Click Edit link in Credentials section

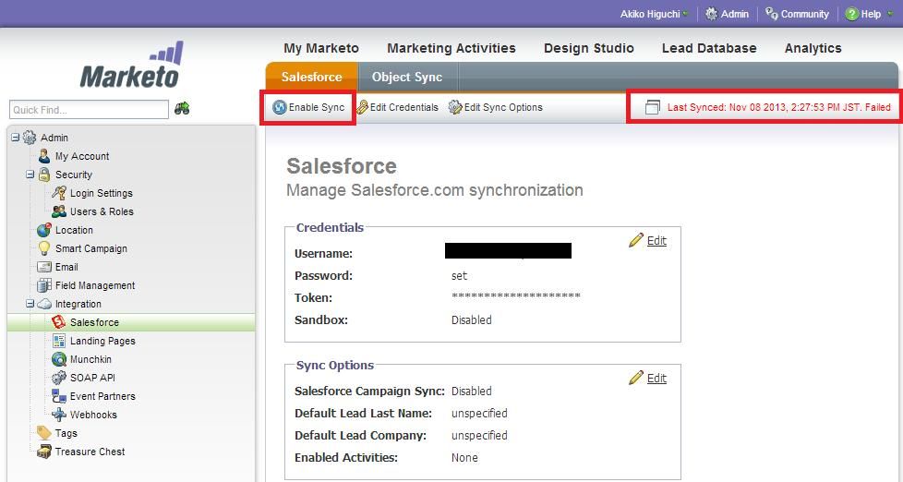point(656,241)
